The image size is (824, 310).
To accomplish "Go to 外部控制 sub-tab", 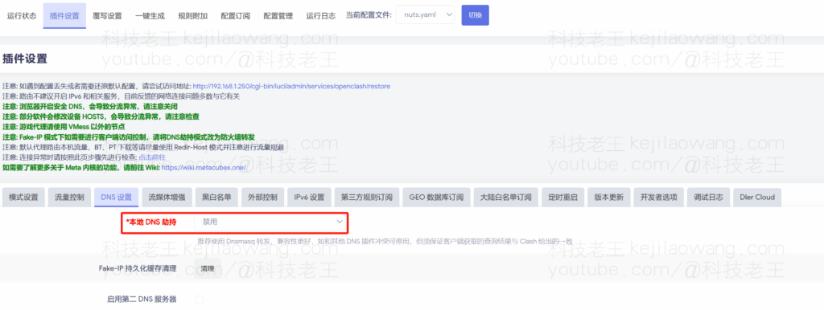I will (x=262, y=198).
